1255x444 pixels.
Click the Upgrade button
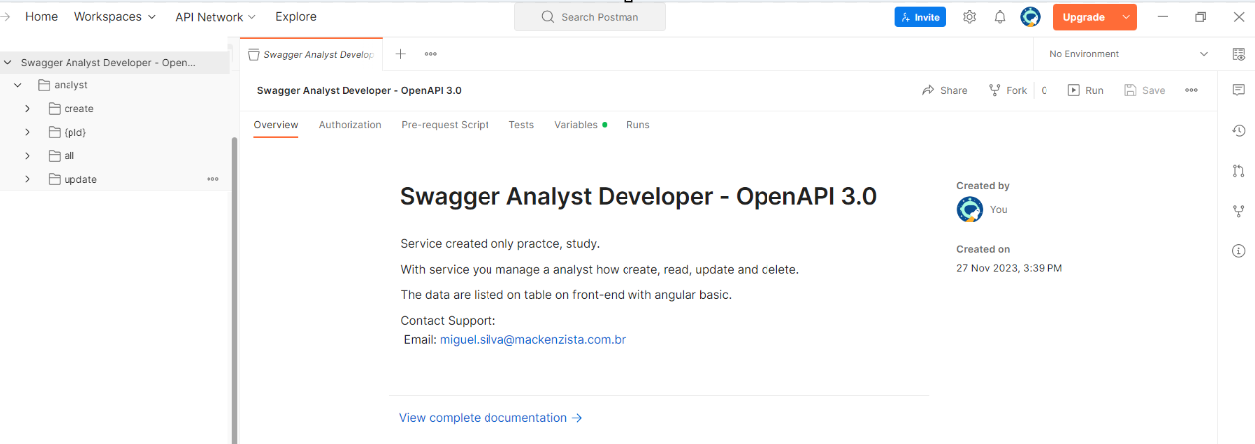(x=1084, y=17)
